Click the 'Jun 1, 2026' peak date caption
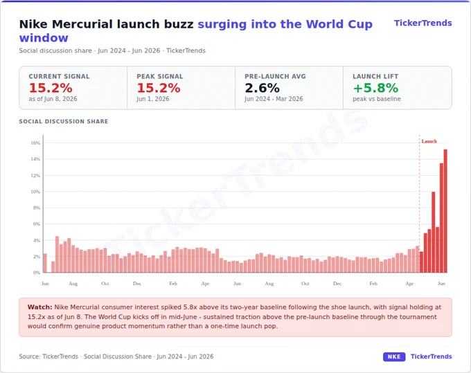This screenshot has height=373, width=471. (x=153, y=99)
